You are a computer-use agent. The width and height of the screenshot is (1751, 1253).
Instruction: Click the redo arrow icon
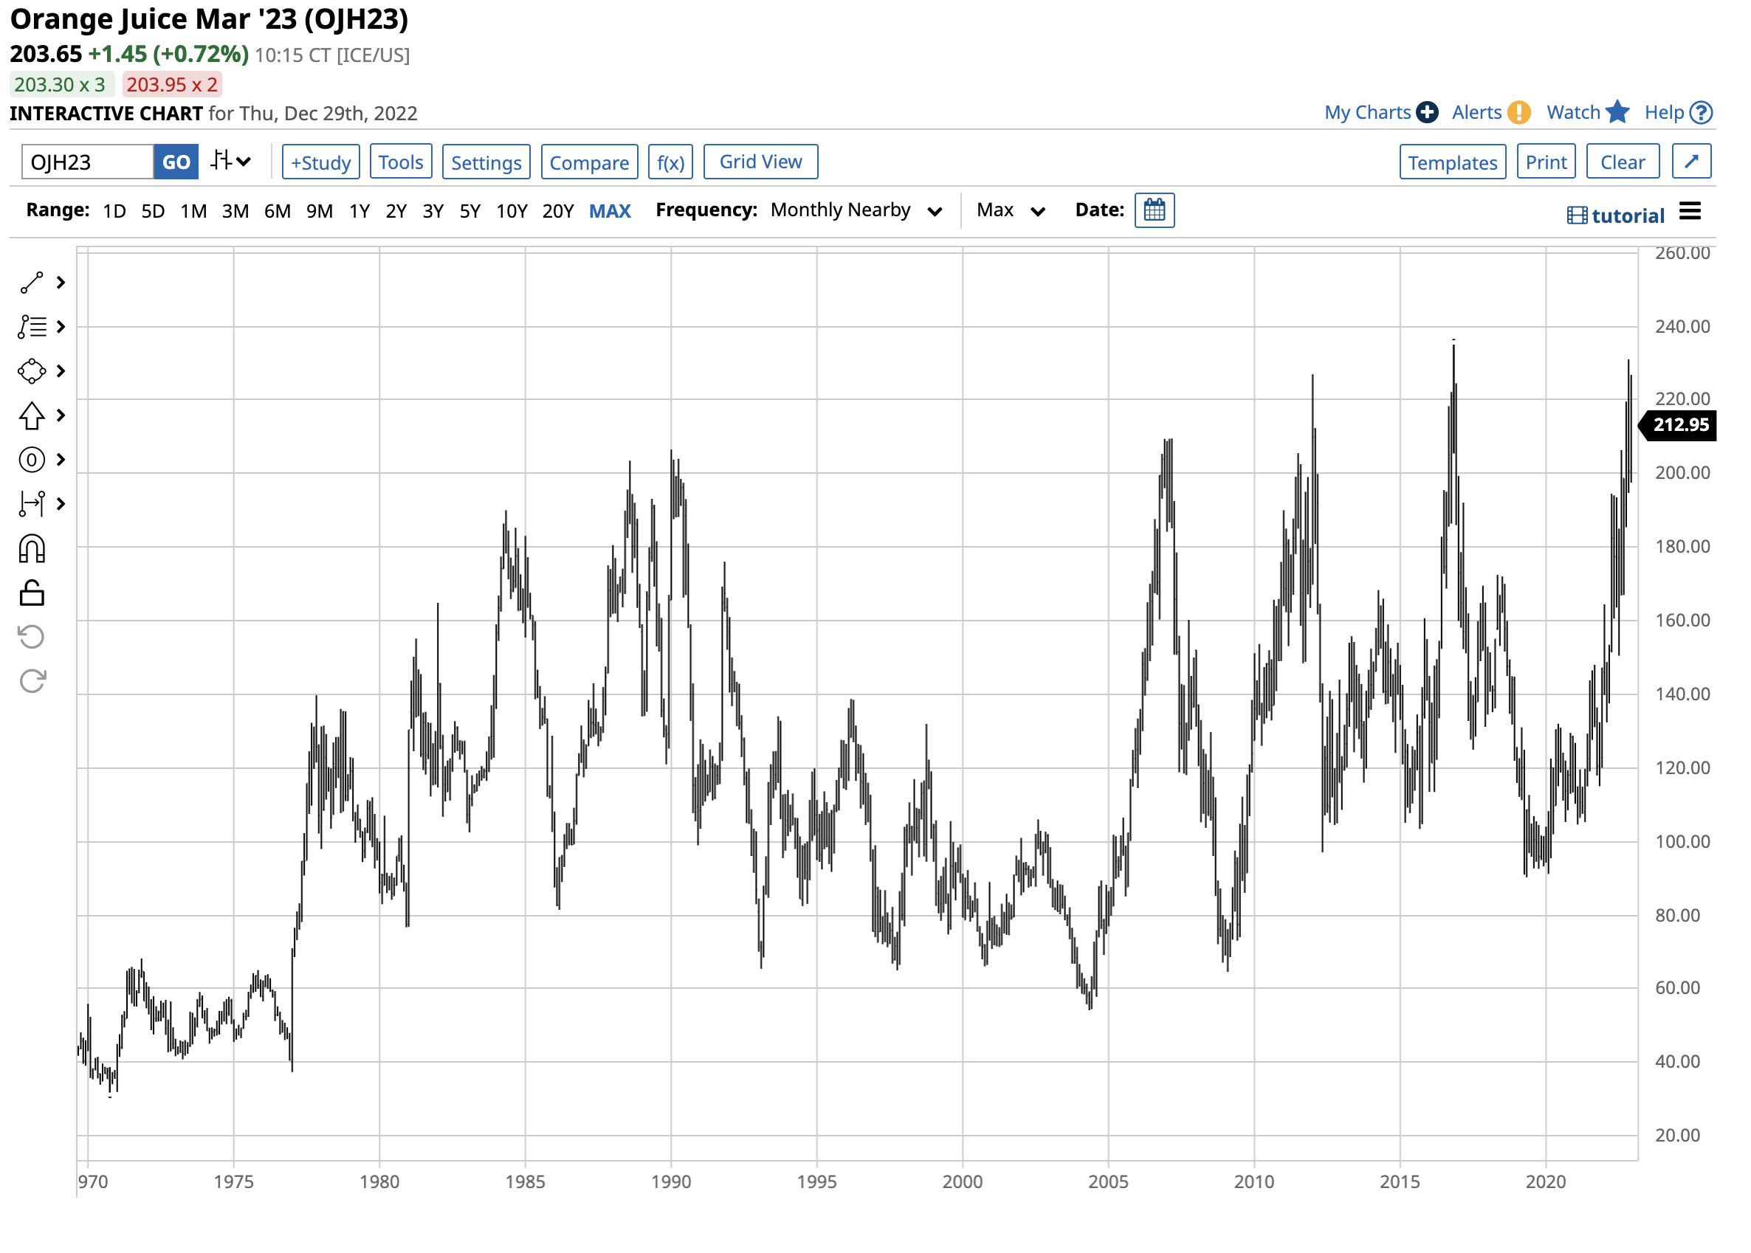click(32, 681)
